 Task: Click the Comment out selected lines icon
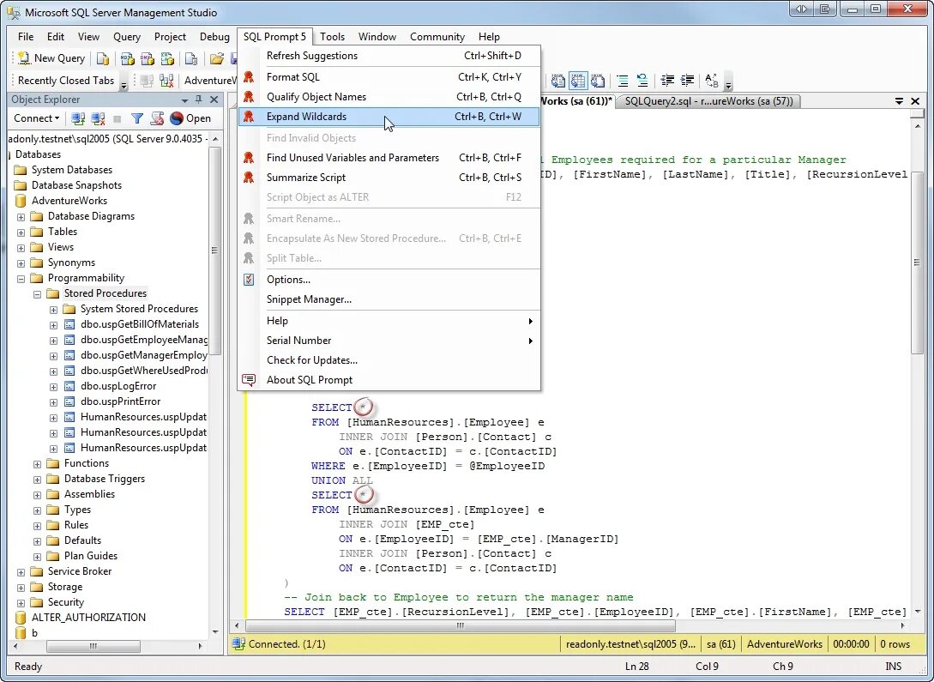tap(623, 81)
